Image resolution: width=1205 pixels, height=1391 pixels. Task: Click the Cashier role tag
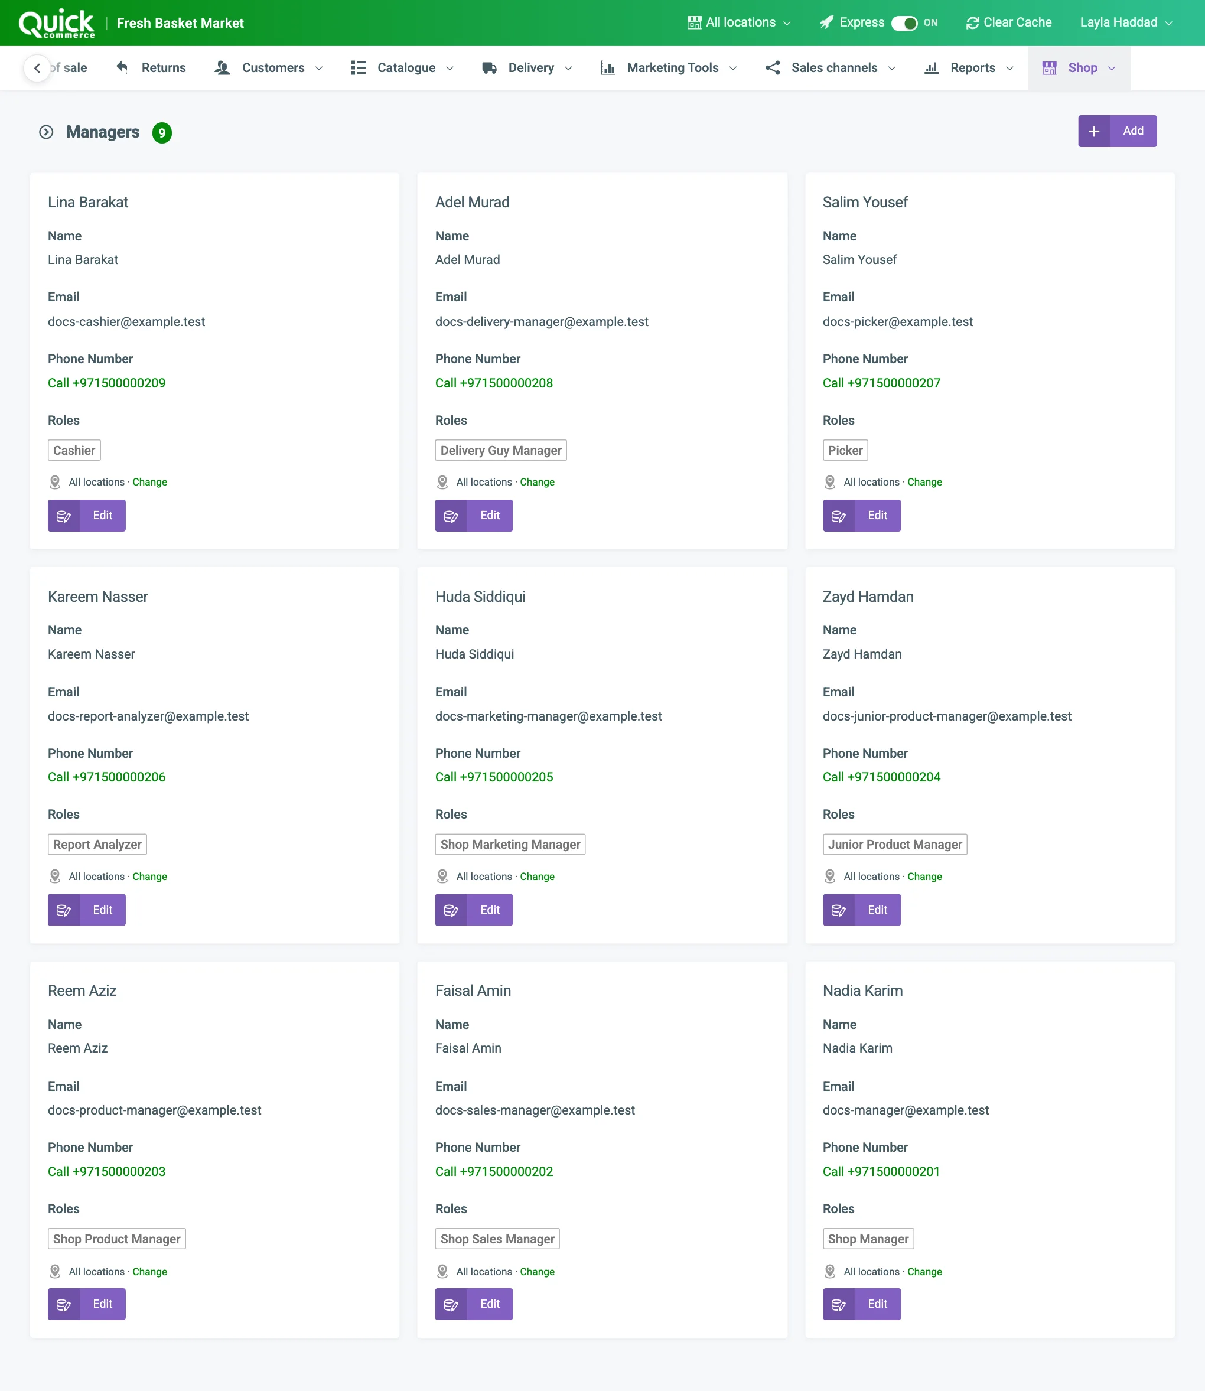[x=74, y=451]
